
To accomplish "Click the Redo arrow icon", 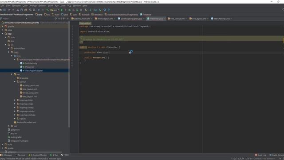I will [13, 10].
